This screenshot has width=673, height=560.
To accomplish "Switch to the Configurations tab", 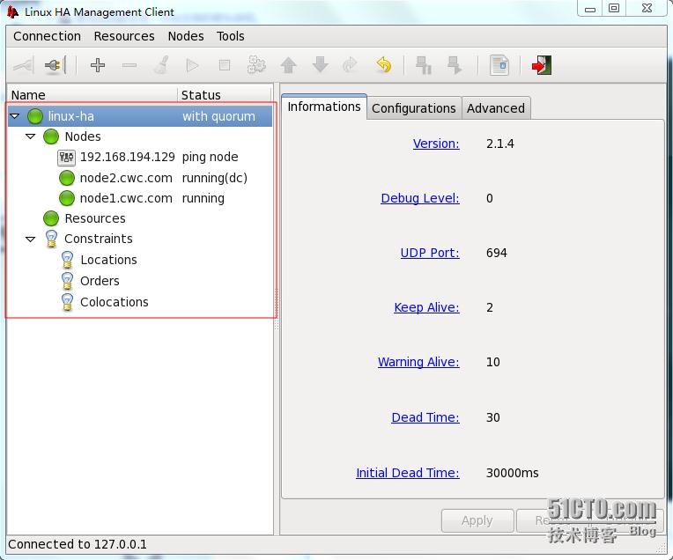I will click(x=414, y=108).
